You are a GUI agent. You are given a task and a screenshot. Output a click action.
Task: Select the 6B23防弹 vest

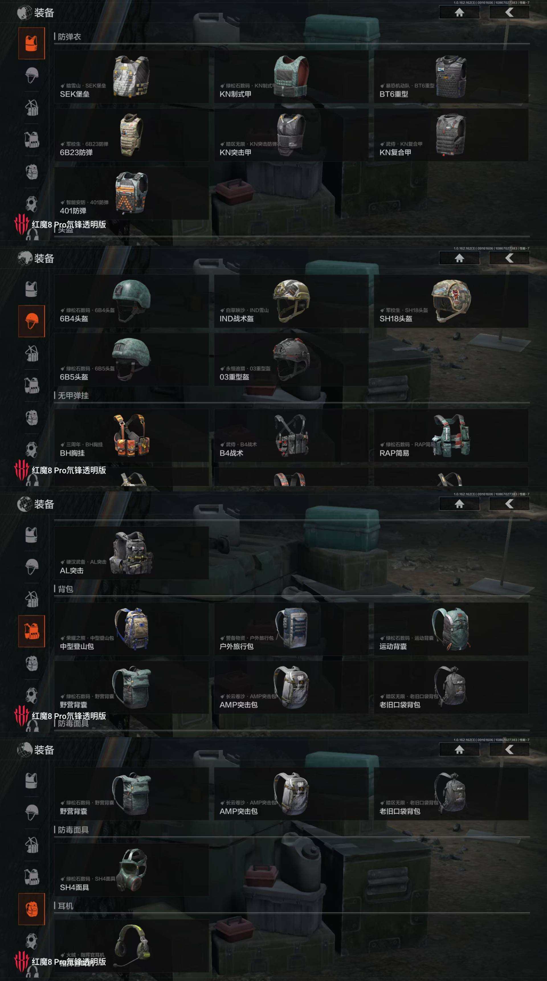(131, 135)
